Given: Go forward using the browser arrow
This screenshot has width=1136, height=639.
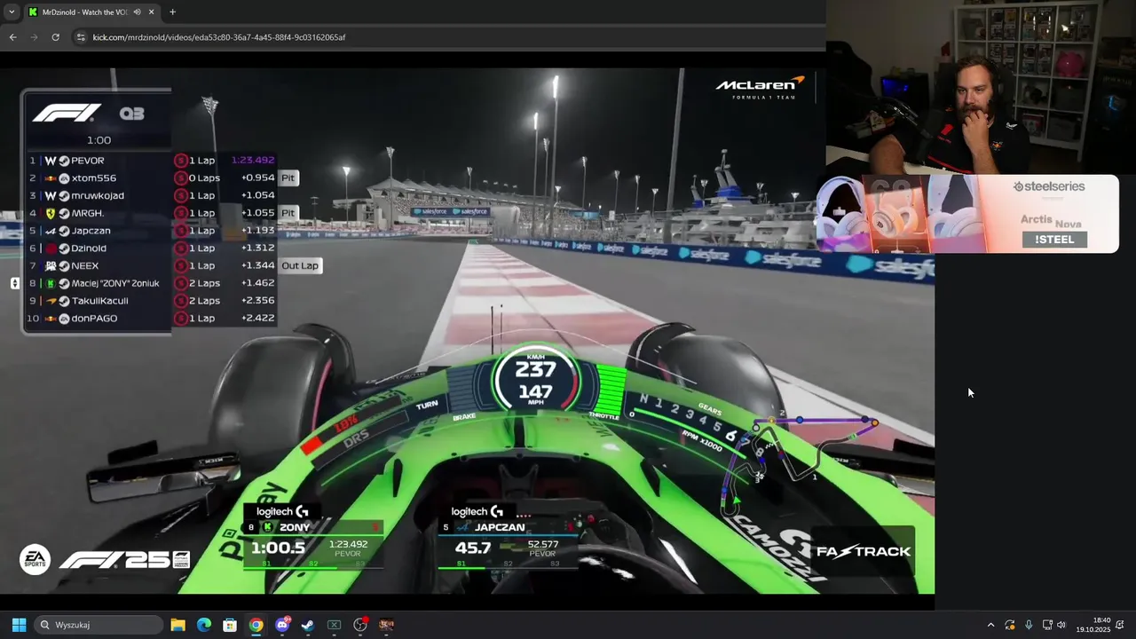Looking at the screenshot, I should point(34,37).
